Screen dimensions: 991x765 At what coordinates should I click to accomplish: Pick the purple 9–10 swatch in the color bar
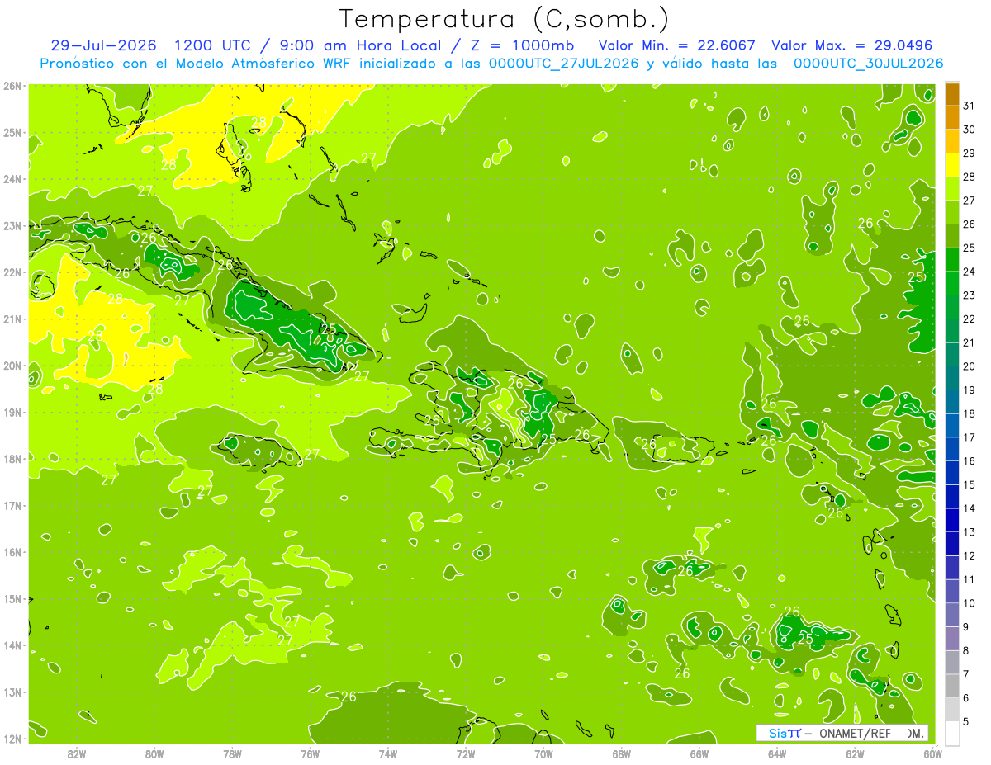(952, 615)
